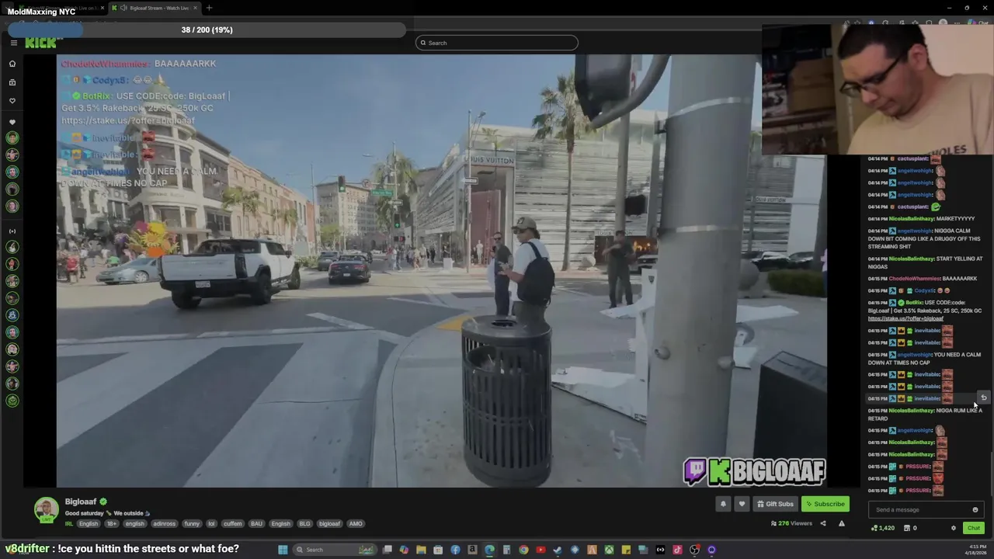Open a new browser tab

click(x=209, y=8)
